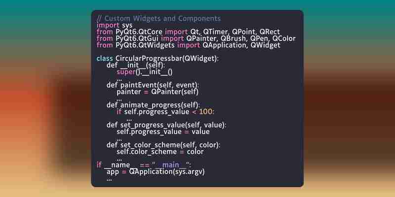Image resolution: width=395 pixels, height=197 pixels.
Task: Click the CircularProgressbar class name
Action: (x=149, y=59)
